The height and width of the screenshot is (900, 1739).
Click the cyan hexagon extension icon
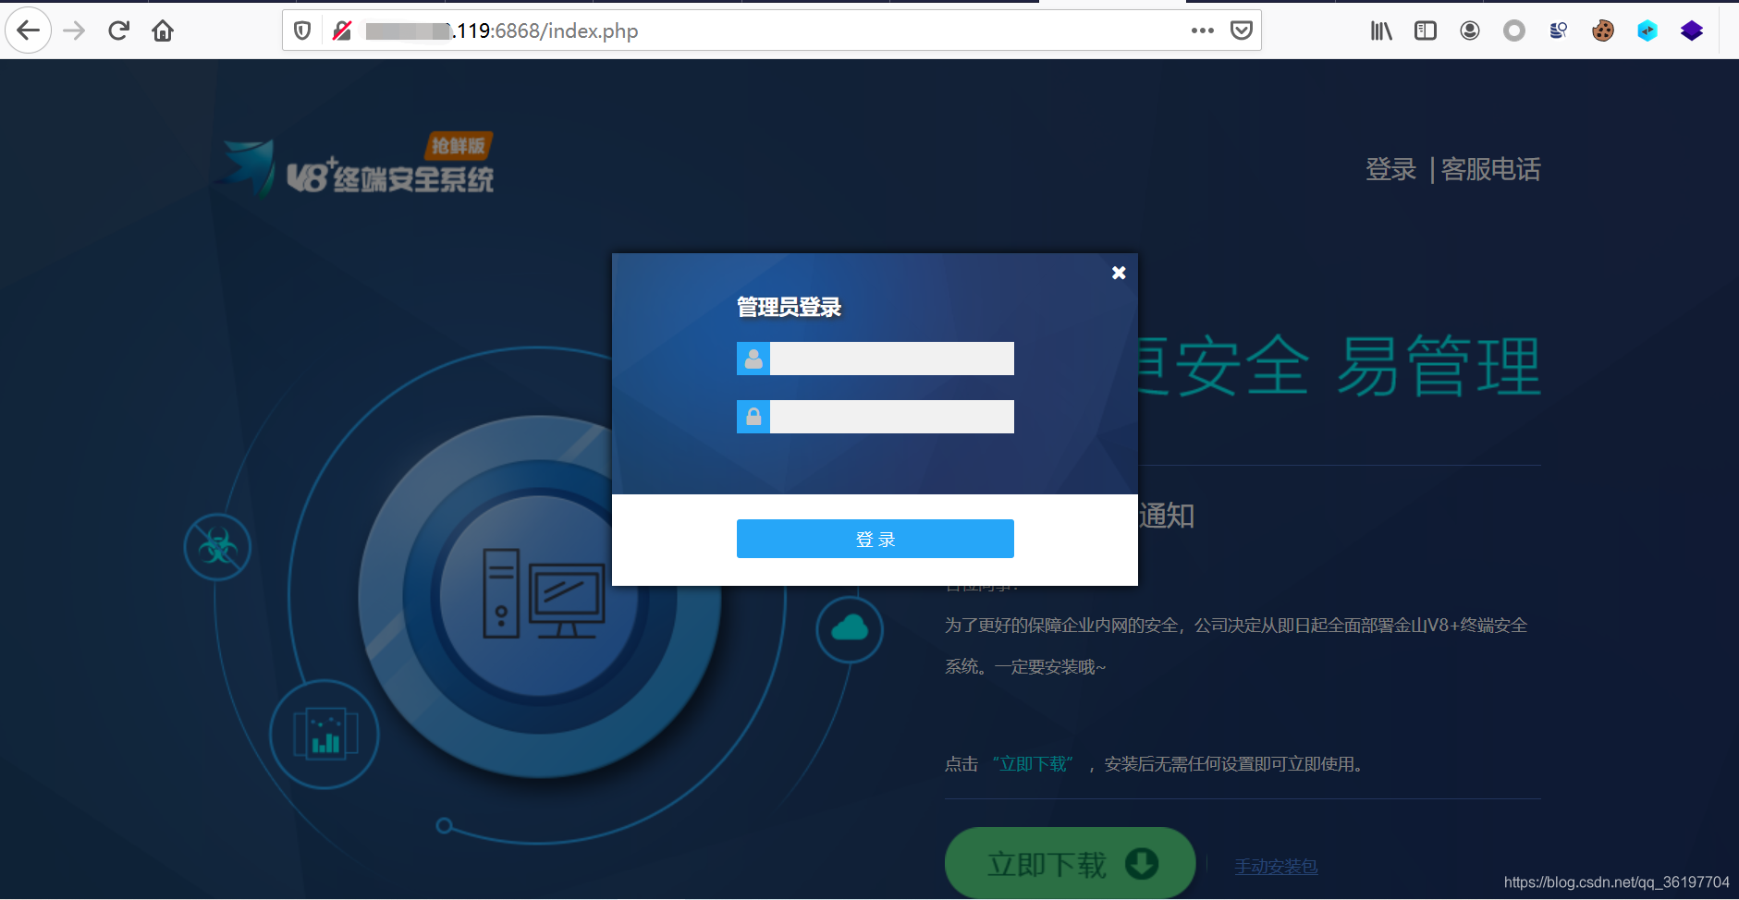tap(1647, 30)
